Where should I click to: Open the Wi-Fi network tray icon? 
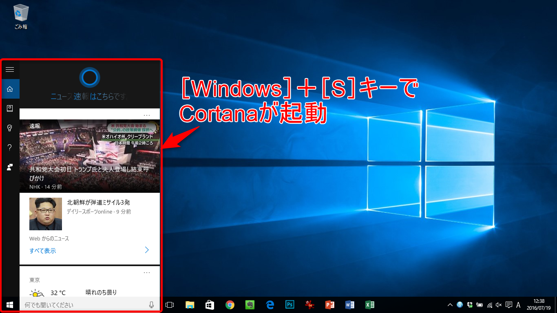tap(489, 305)
